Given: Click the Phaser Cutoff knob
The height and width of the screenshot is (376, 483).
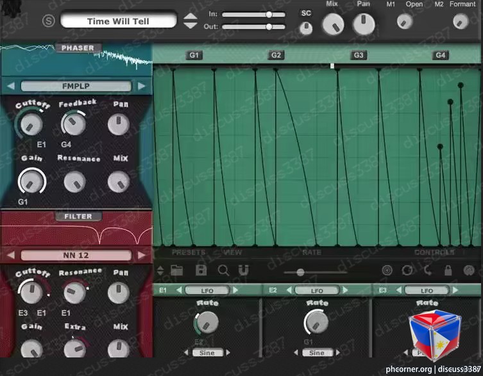Looking at the screenshot, I should [31, 125].
